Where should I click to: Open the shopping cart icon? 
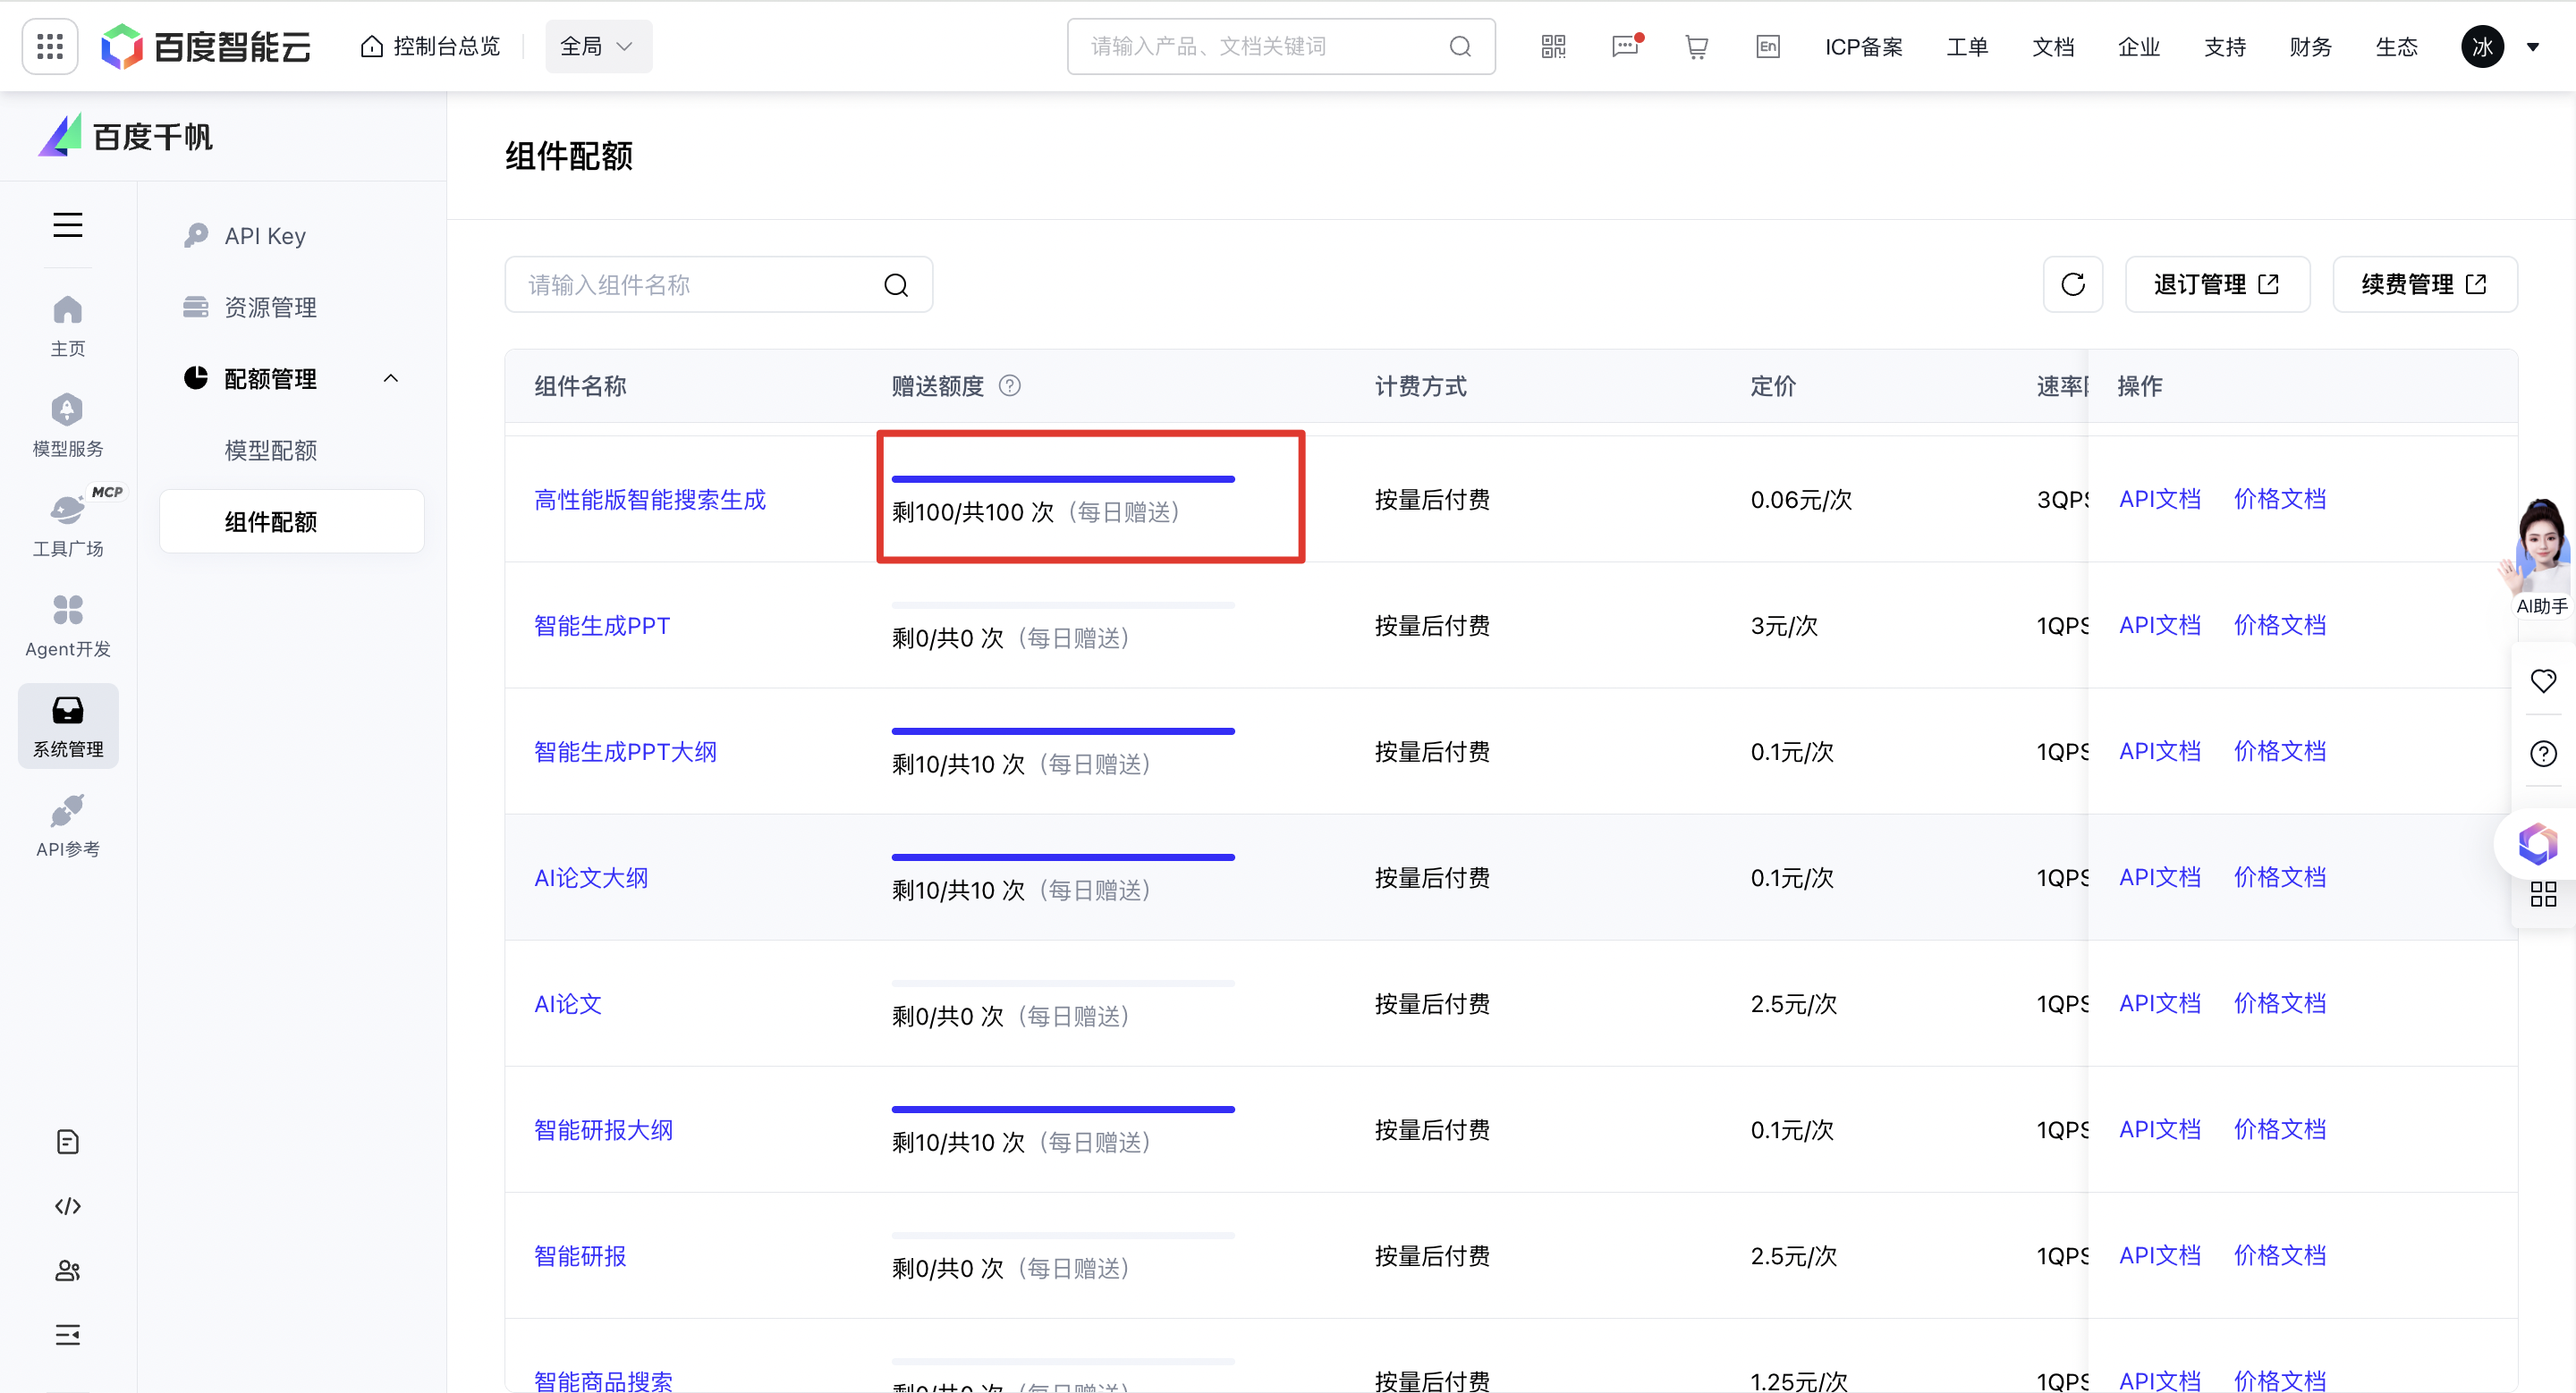1695,46
